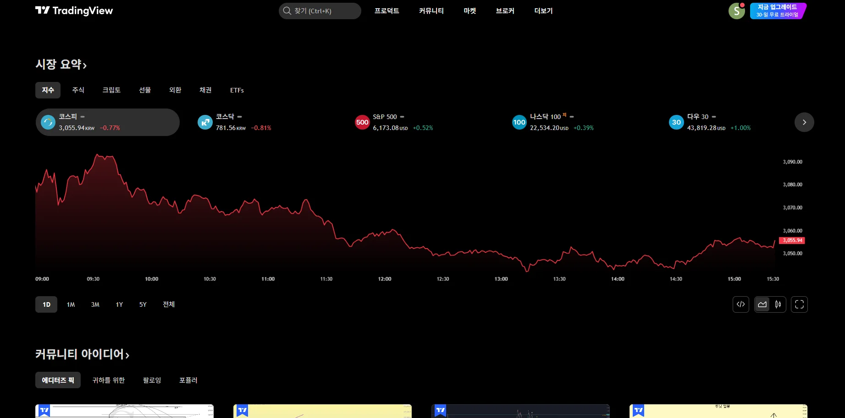
Task: Click the 12:00 time axis label
Action: (x=385, y=279)
